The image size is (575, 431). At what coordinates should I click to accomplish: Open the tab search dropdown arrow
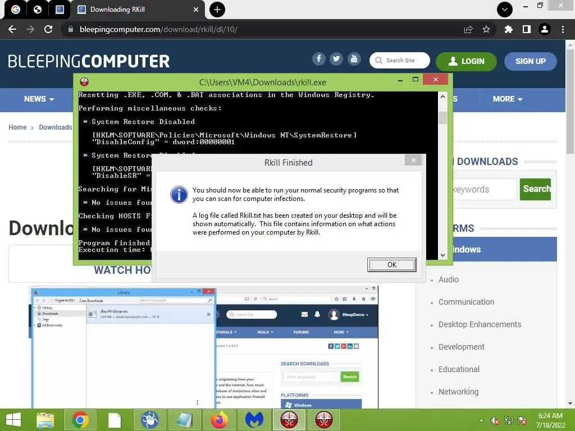point(505,10)
